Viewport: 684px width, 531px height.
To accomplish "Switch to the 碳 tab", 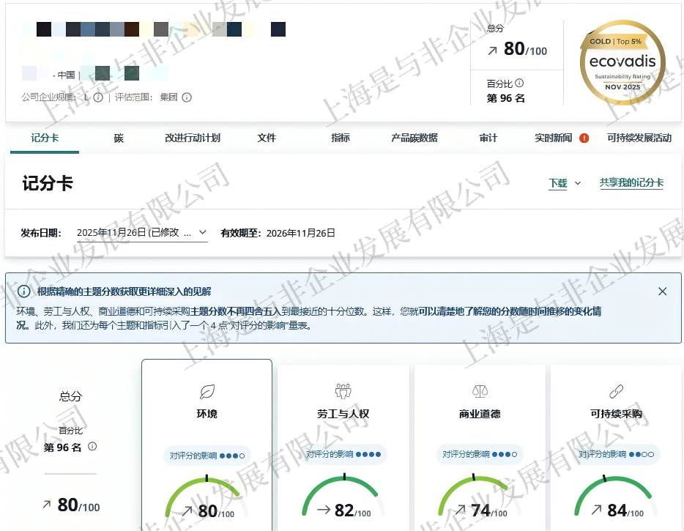I will tap(119, 138).
